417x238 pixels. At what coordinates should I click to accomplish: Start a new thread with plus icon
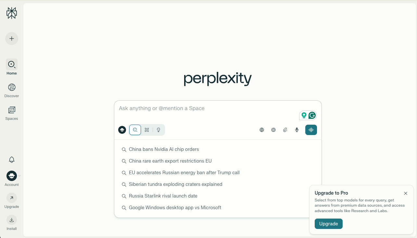point(12,39)
